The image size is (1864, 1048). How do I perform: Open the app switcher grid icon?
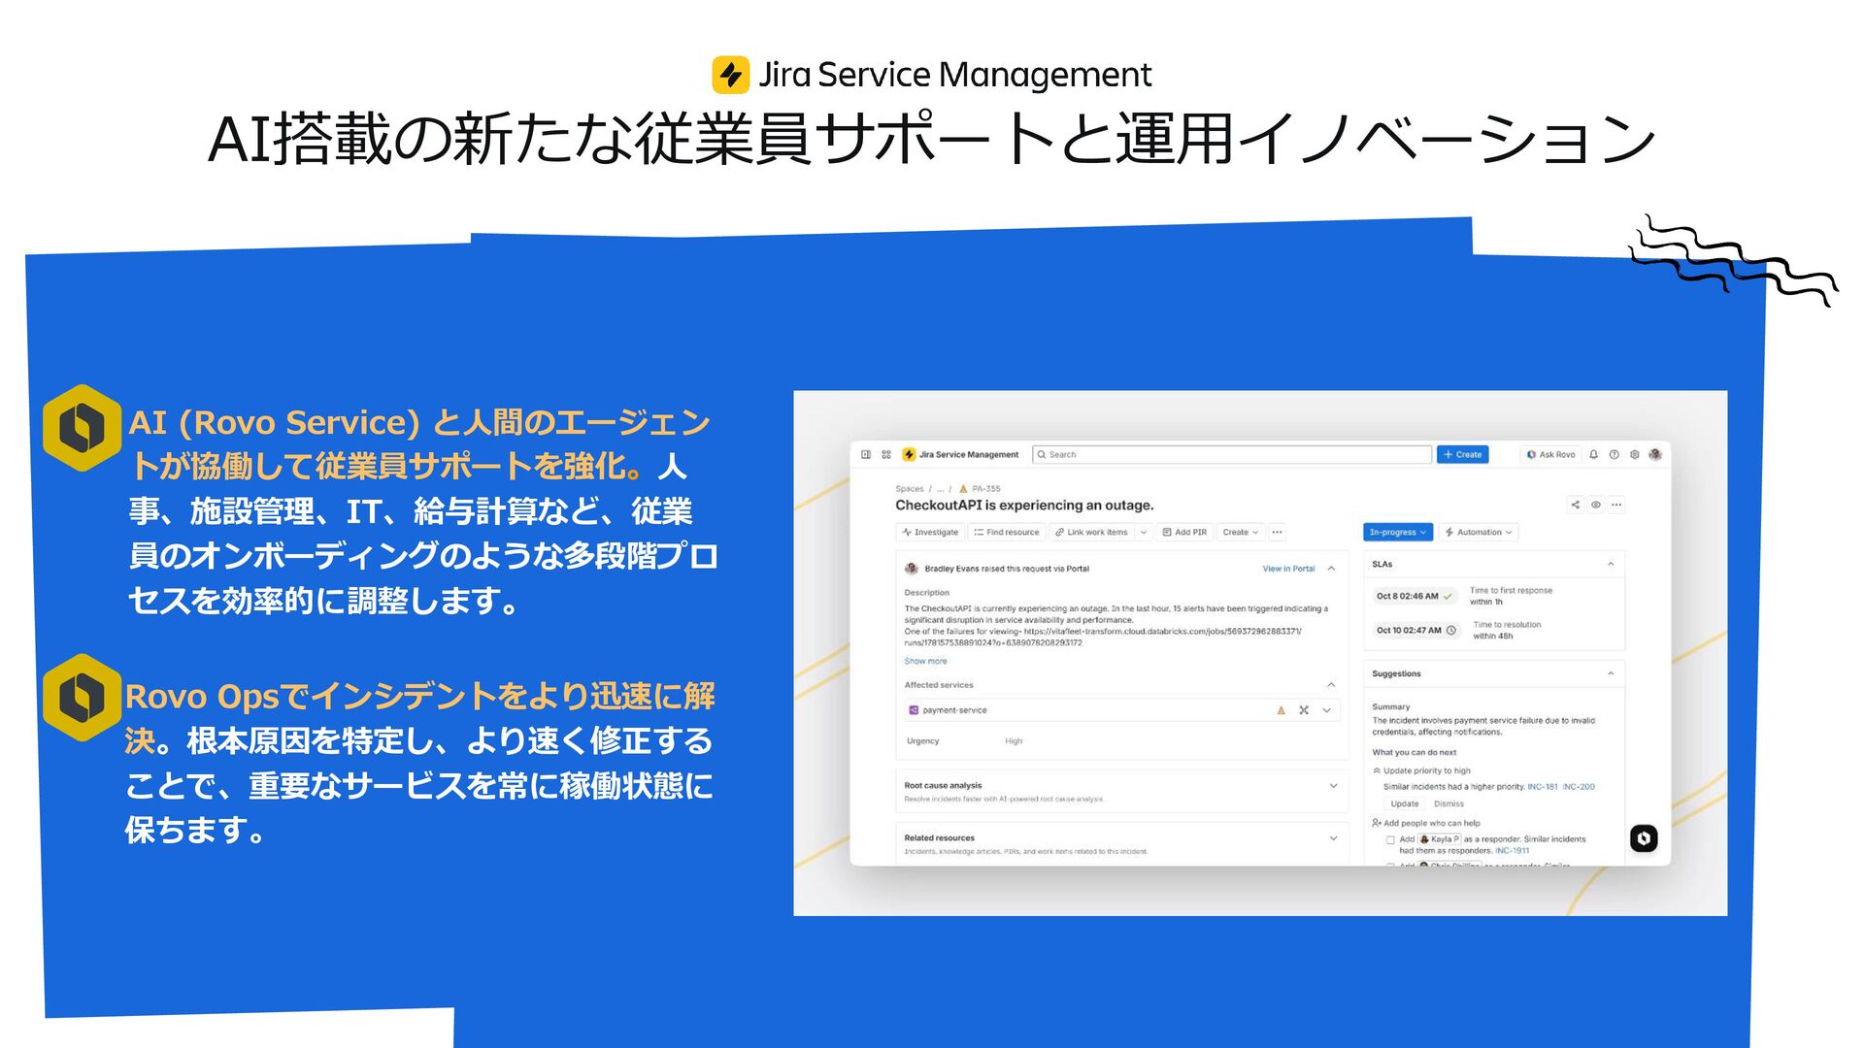tap(886, 454)
